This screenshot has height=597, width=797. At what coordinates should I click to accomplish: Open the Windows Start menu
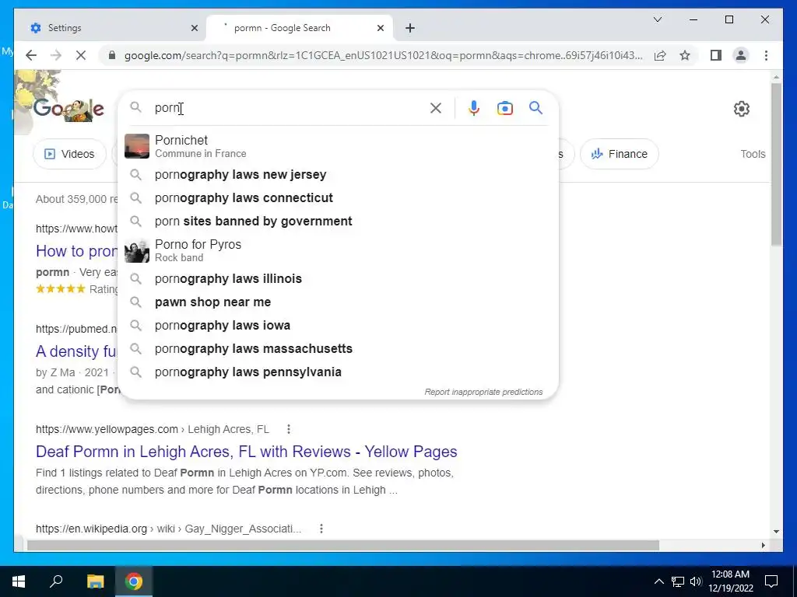pos(19,581)
